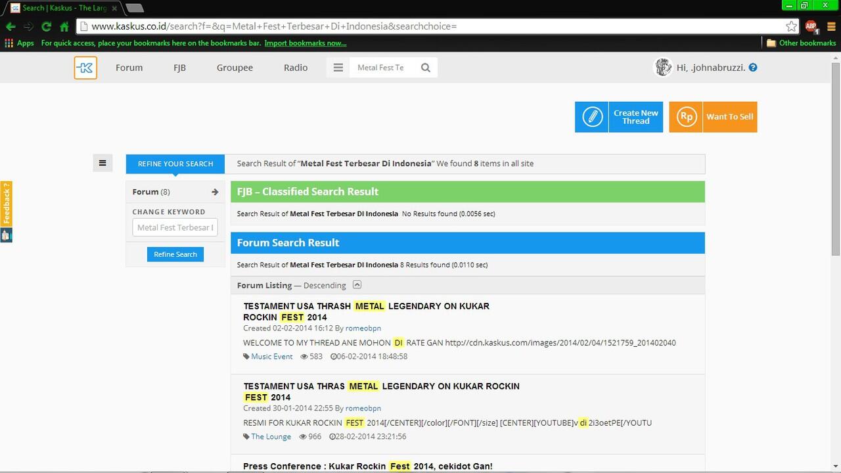
Task: Click the Hi, .johnabruzzi. username
Action: point(711,68)
